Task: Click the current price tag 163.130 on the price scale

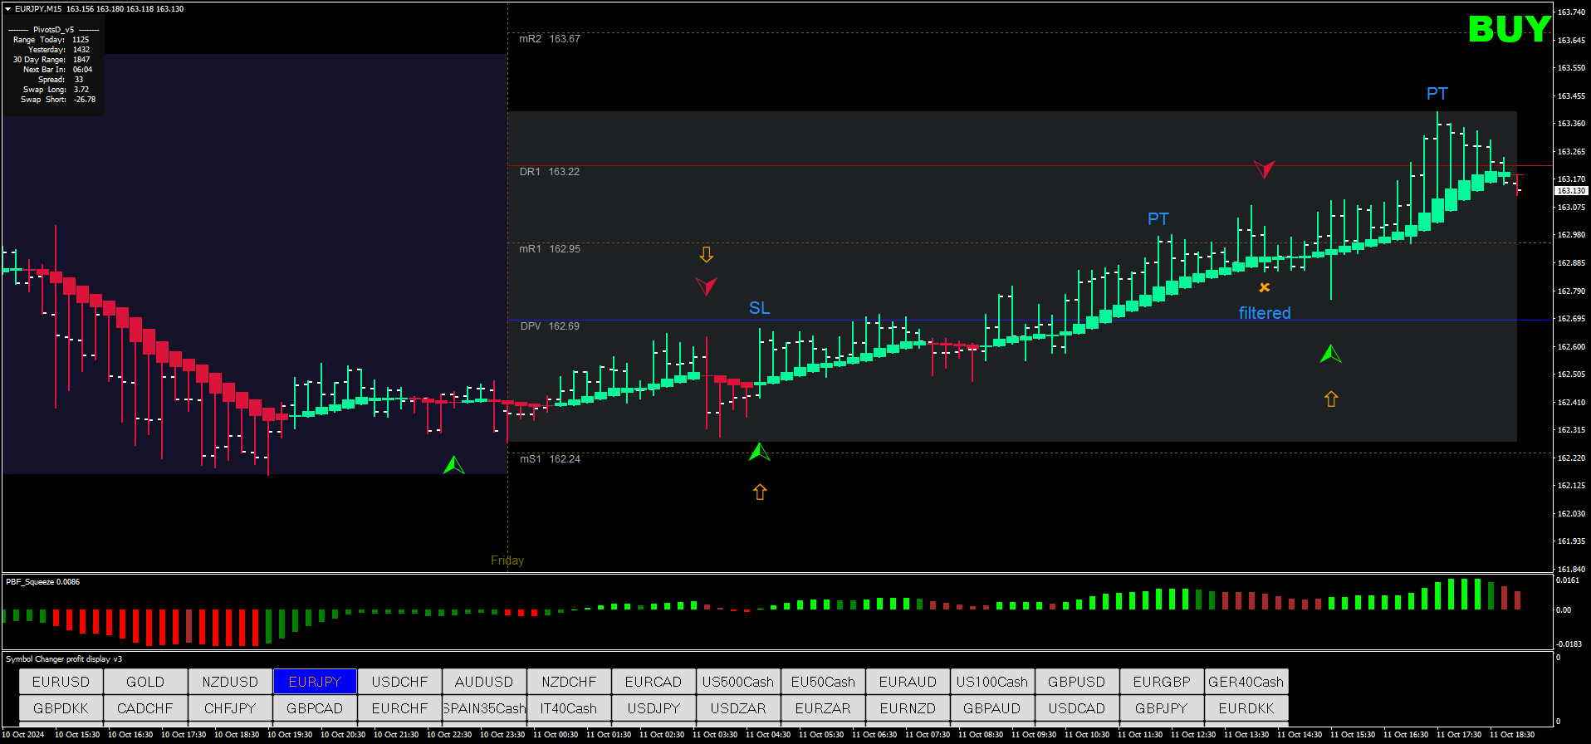Action: click(x=1570, y=191)
